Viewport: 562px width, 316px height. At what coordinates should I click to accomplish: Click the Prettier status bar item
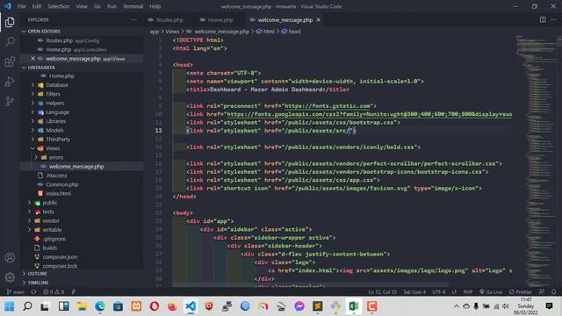pyautogui.click(x=521, y=292)
